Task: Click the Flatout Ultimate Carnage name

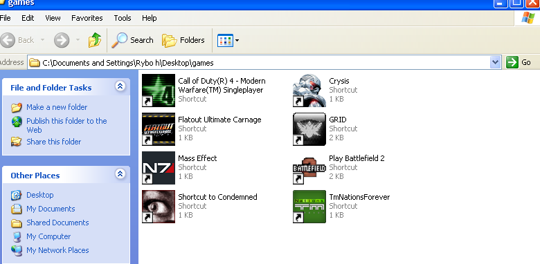Action: pos(219,120)
